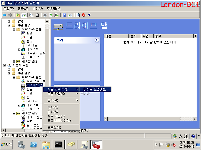Select 데이터 원본 in the tree
This screenshot has height=150, width=201.
(35, 117)
